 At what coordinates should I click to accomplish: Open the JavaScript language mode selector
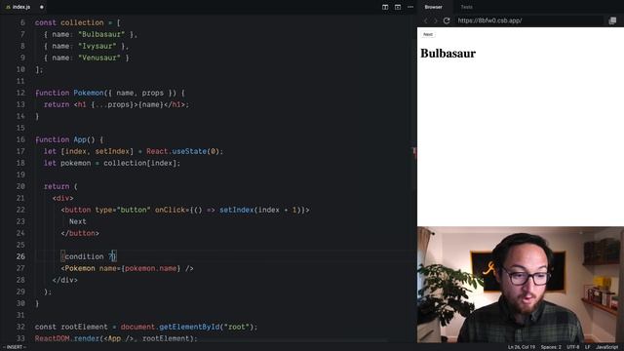pyautogui.click(x=606, y=347)
